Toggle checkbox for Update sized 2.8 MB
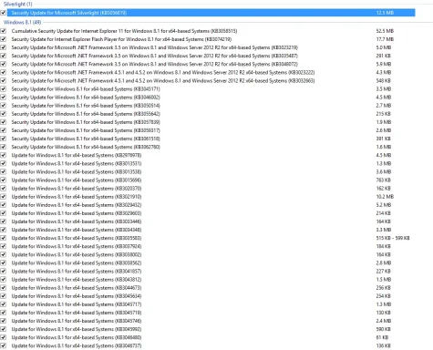Screen dimensions: 433x350 click(x=4, y=262)
